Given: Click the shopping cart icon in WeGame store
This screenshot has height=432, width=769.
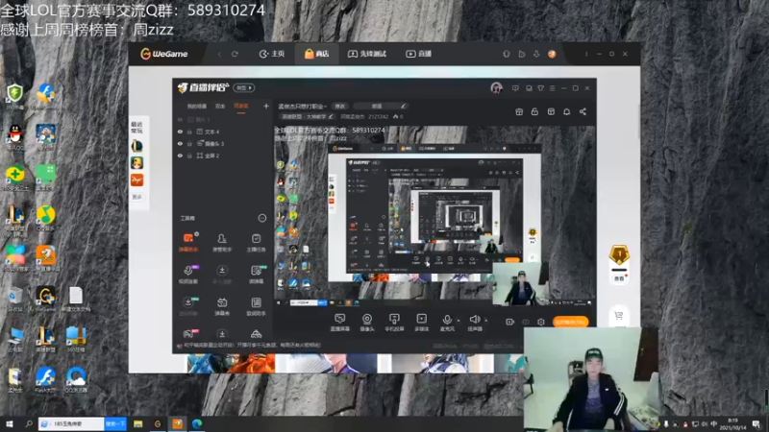Looking at the screenshot, I should pos(619,316).
